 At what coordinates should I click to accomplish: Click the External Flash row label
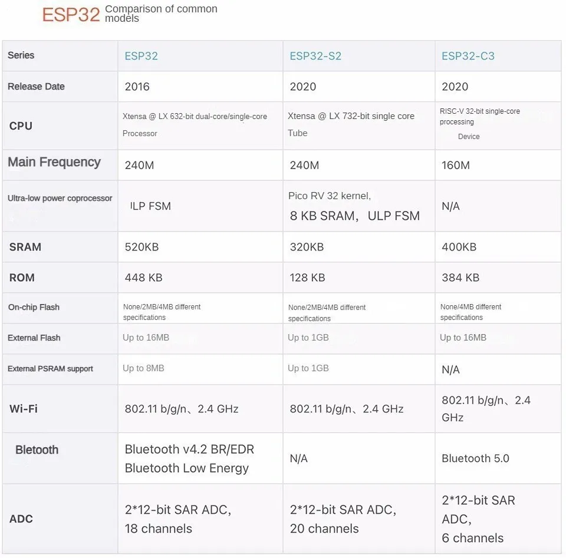[x=34, y=338]
